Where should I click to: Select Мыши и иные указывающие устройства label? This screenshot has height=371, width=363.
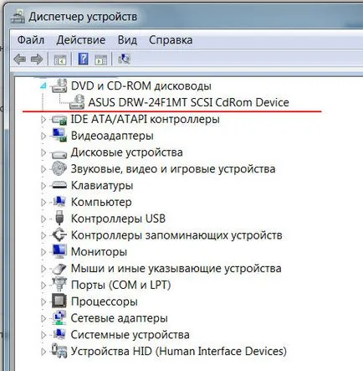tap(176, 269)
